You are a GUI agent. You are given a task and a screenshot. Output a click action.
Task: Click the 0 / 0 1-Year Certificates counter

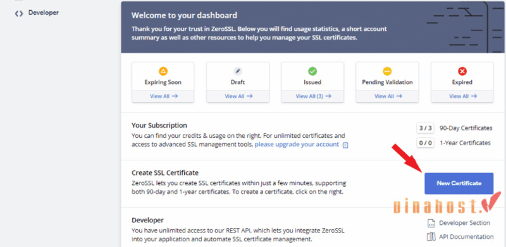pos(425,143)
